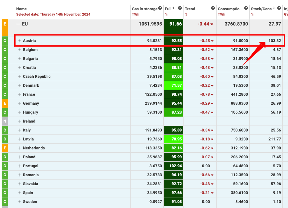Click Romania's full percentage cell 96.19
The image size is (288, 208).
click(x=173, y=175)
